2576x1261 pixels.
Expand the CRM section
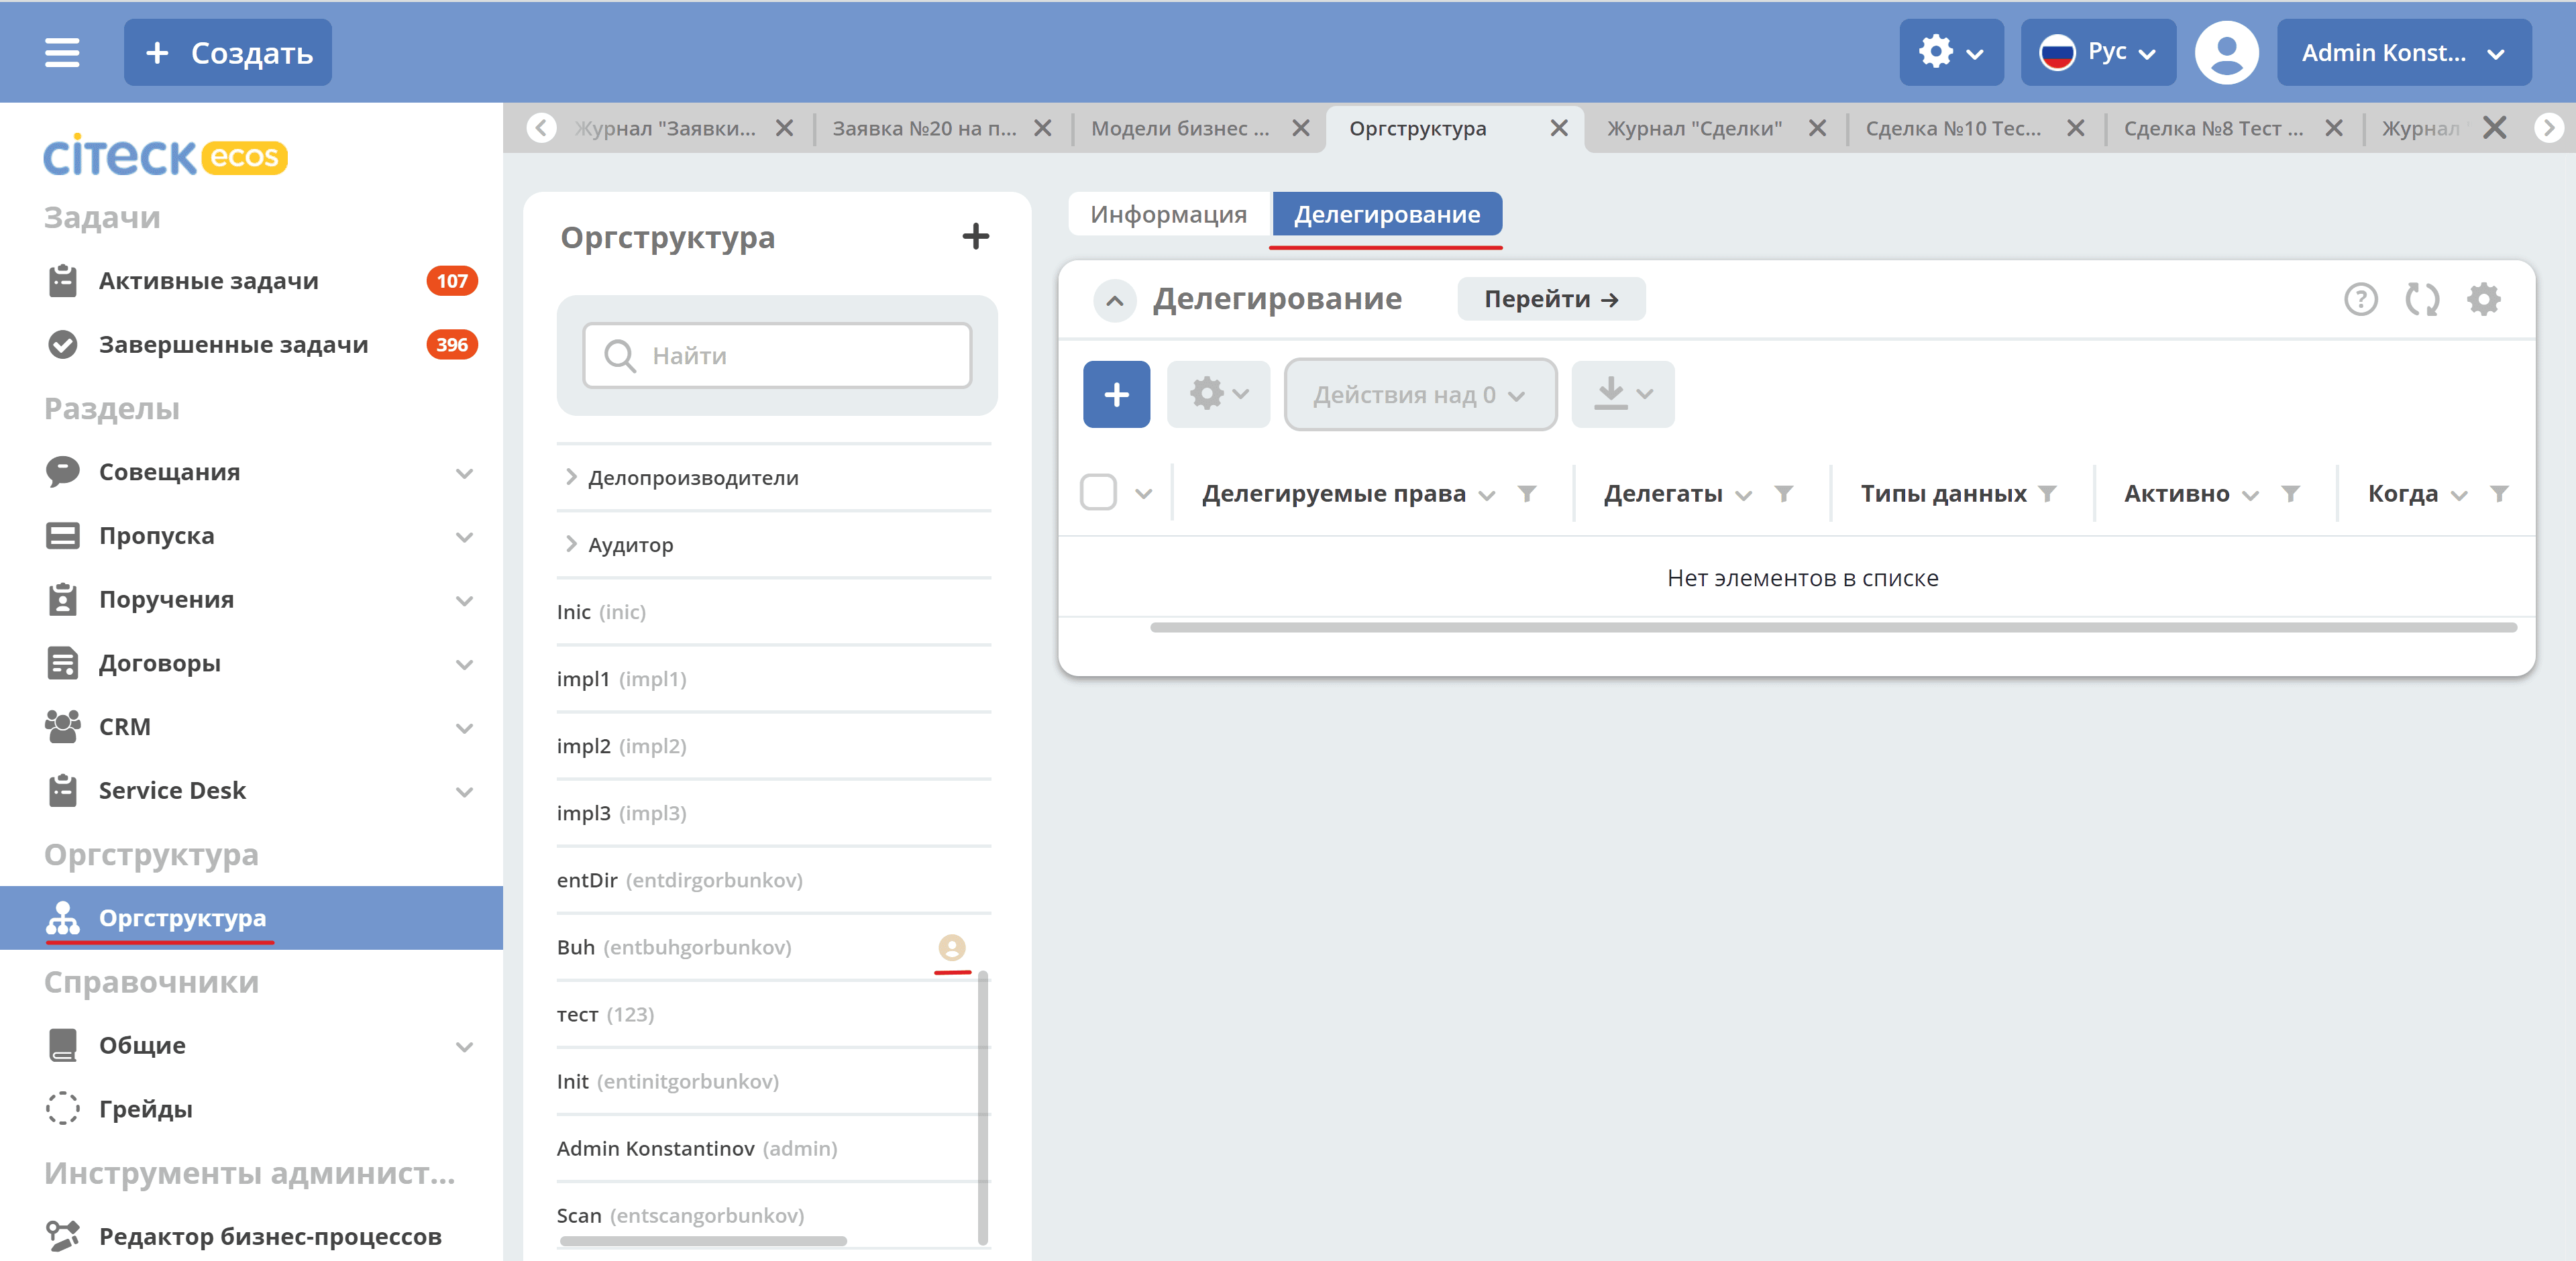click(464, 728)
